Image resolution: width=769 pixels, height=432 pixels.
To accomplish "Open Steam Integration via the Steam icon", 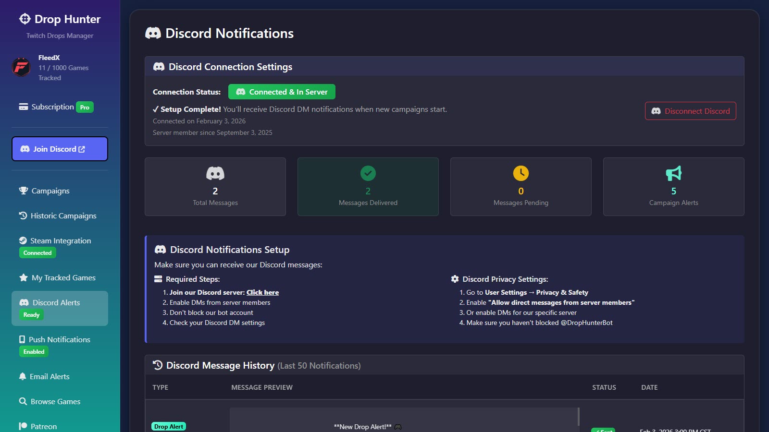I will point(23,240).
